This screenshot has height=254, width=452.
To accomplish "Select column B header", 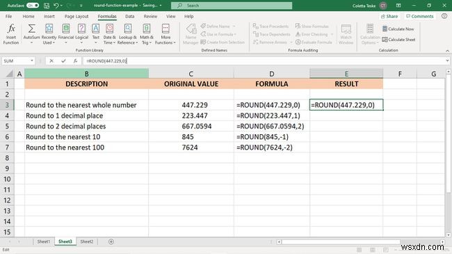I will click(86, 74).
